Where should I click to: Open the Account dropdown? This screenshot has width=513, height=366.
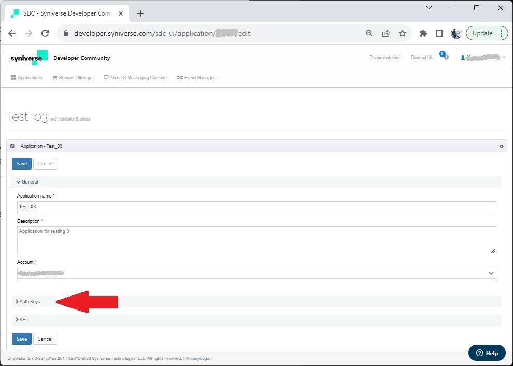[x=256, y=273]
